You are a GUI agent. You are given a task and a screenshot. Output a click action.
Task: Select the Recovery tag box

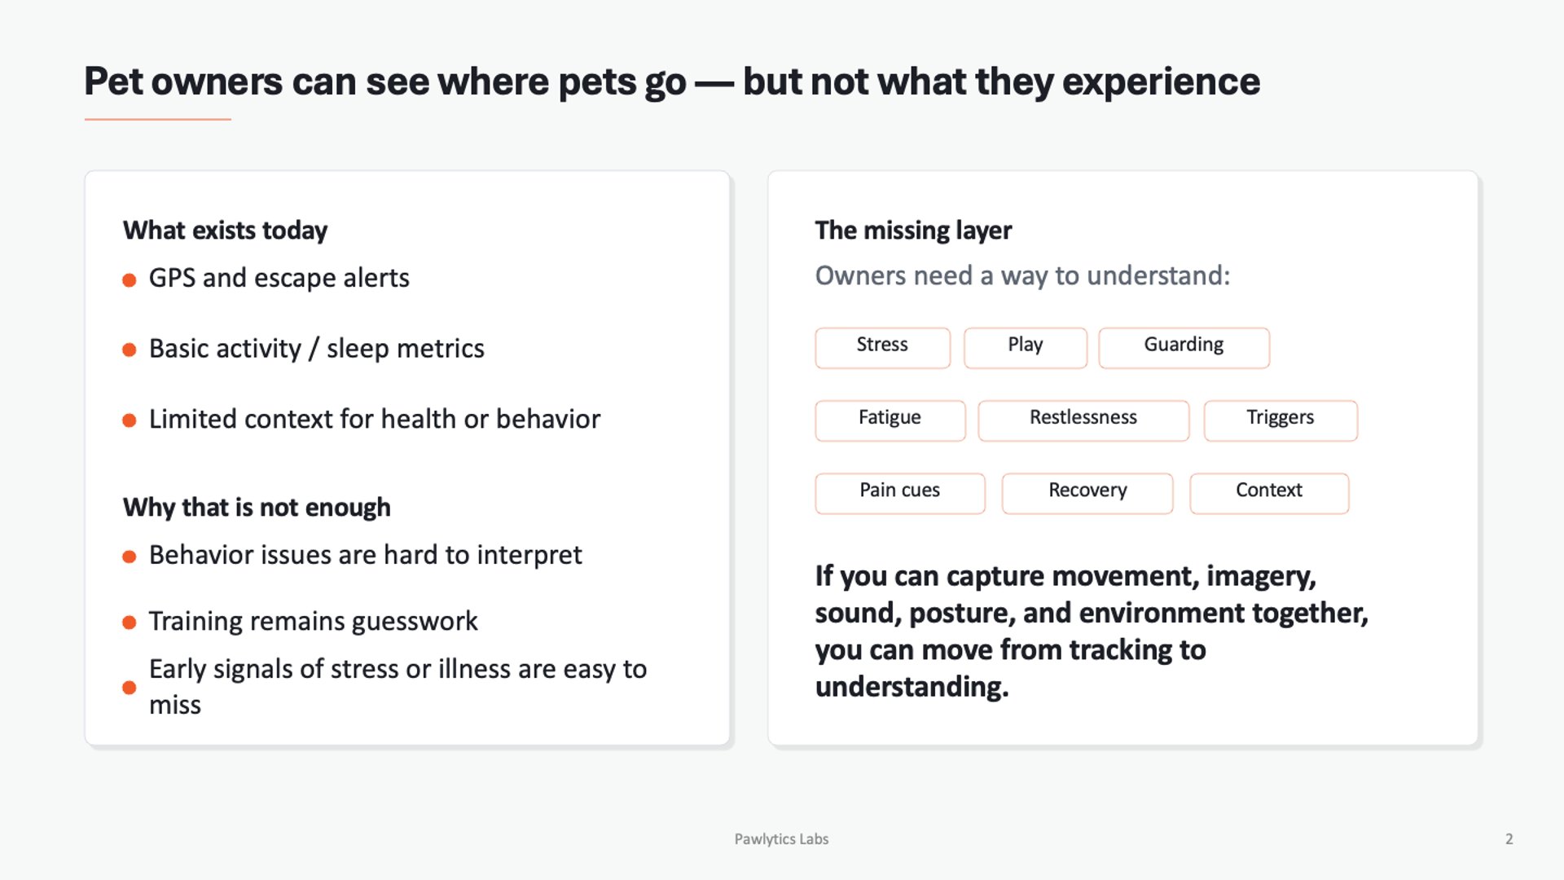pos(1087,493)
